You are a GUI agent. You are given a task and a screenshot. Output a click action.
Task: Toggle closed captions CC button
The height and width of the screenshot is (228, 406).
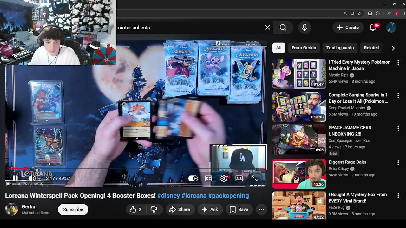[208, 178]
